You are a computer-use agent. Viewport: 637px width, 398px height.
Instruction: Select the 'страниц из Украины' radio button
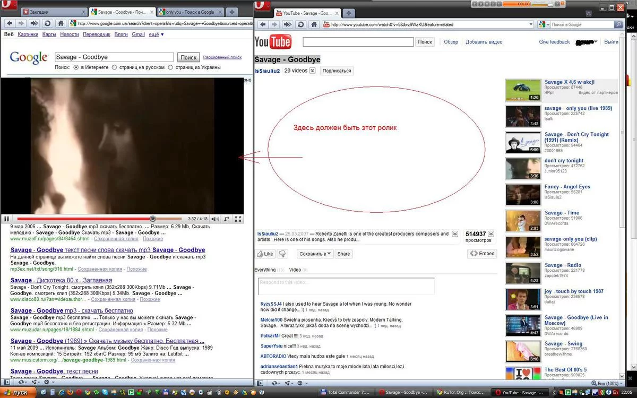pyautogui.click(x=170, y=67)
